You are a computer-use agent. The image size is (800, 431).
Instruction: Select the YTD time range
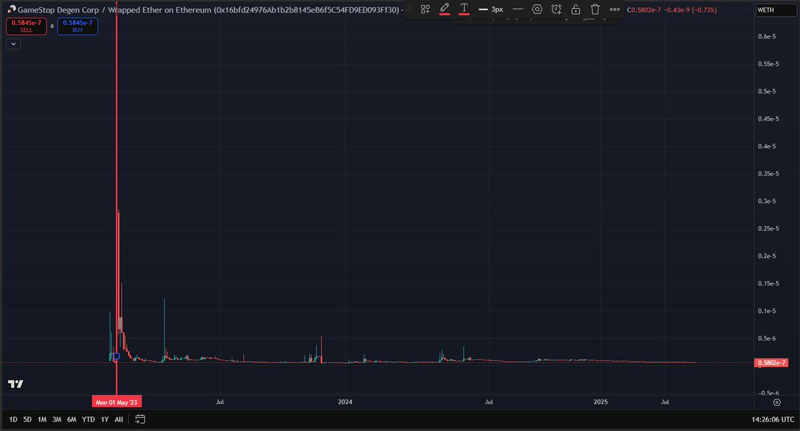(x=88, y=420)
